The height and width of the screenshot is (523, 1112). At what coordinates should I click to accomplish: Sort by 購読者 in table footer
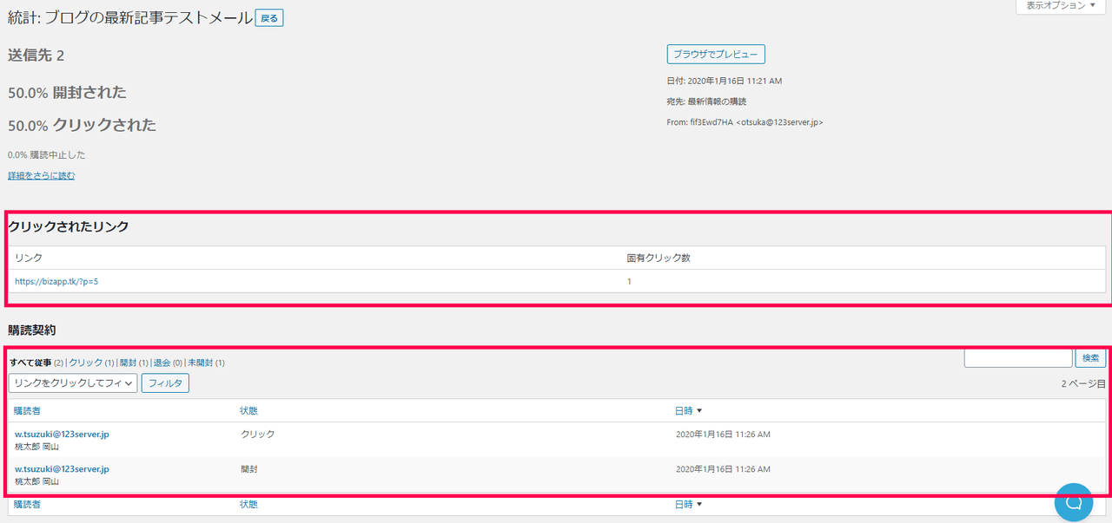28,504
